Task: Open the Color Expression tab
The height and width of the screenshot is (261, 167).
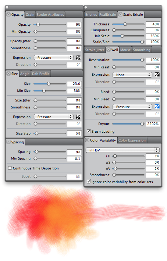Action: (132, 140)
